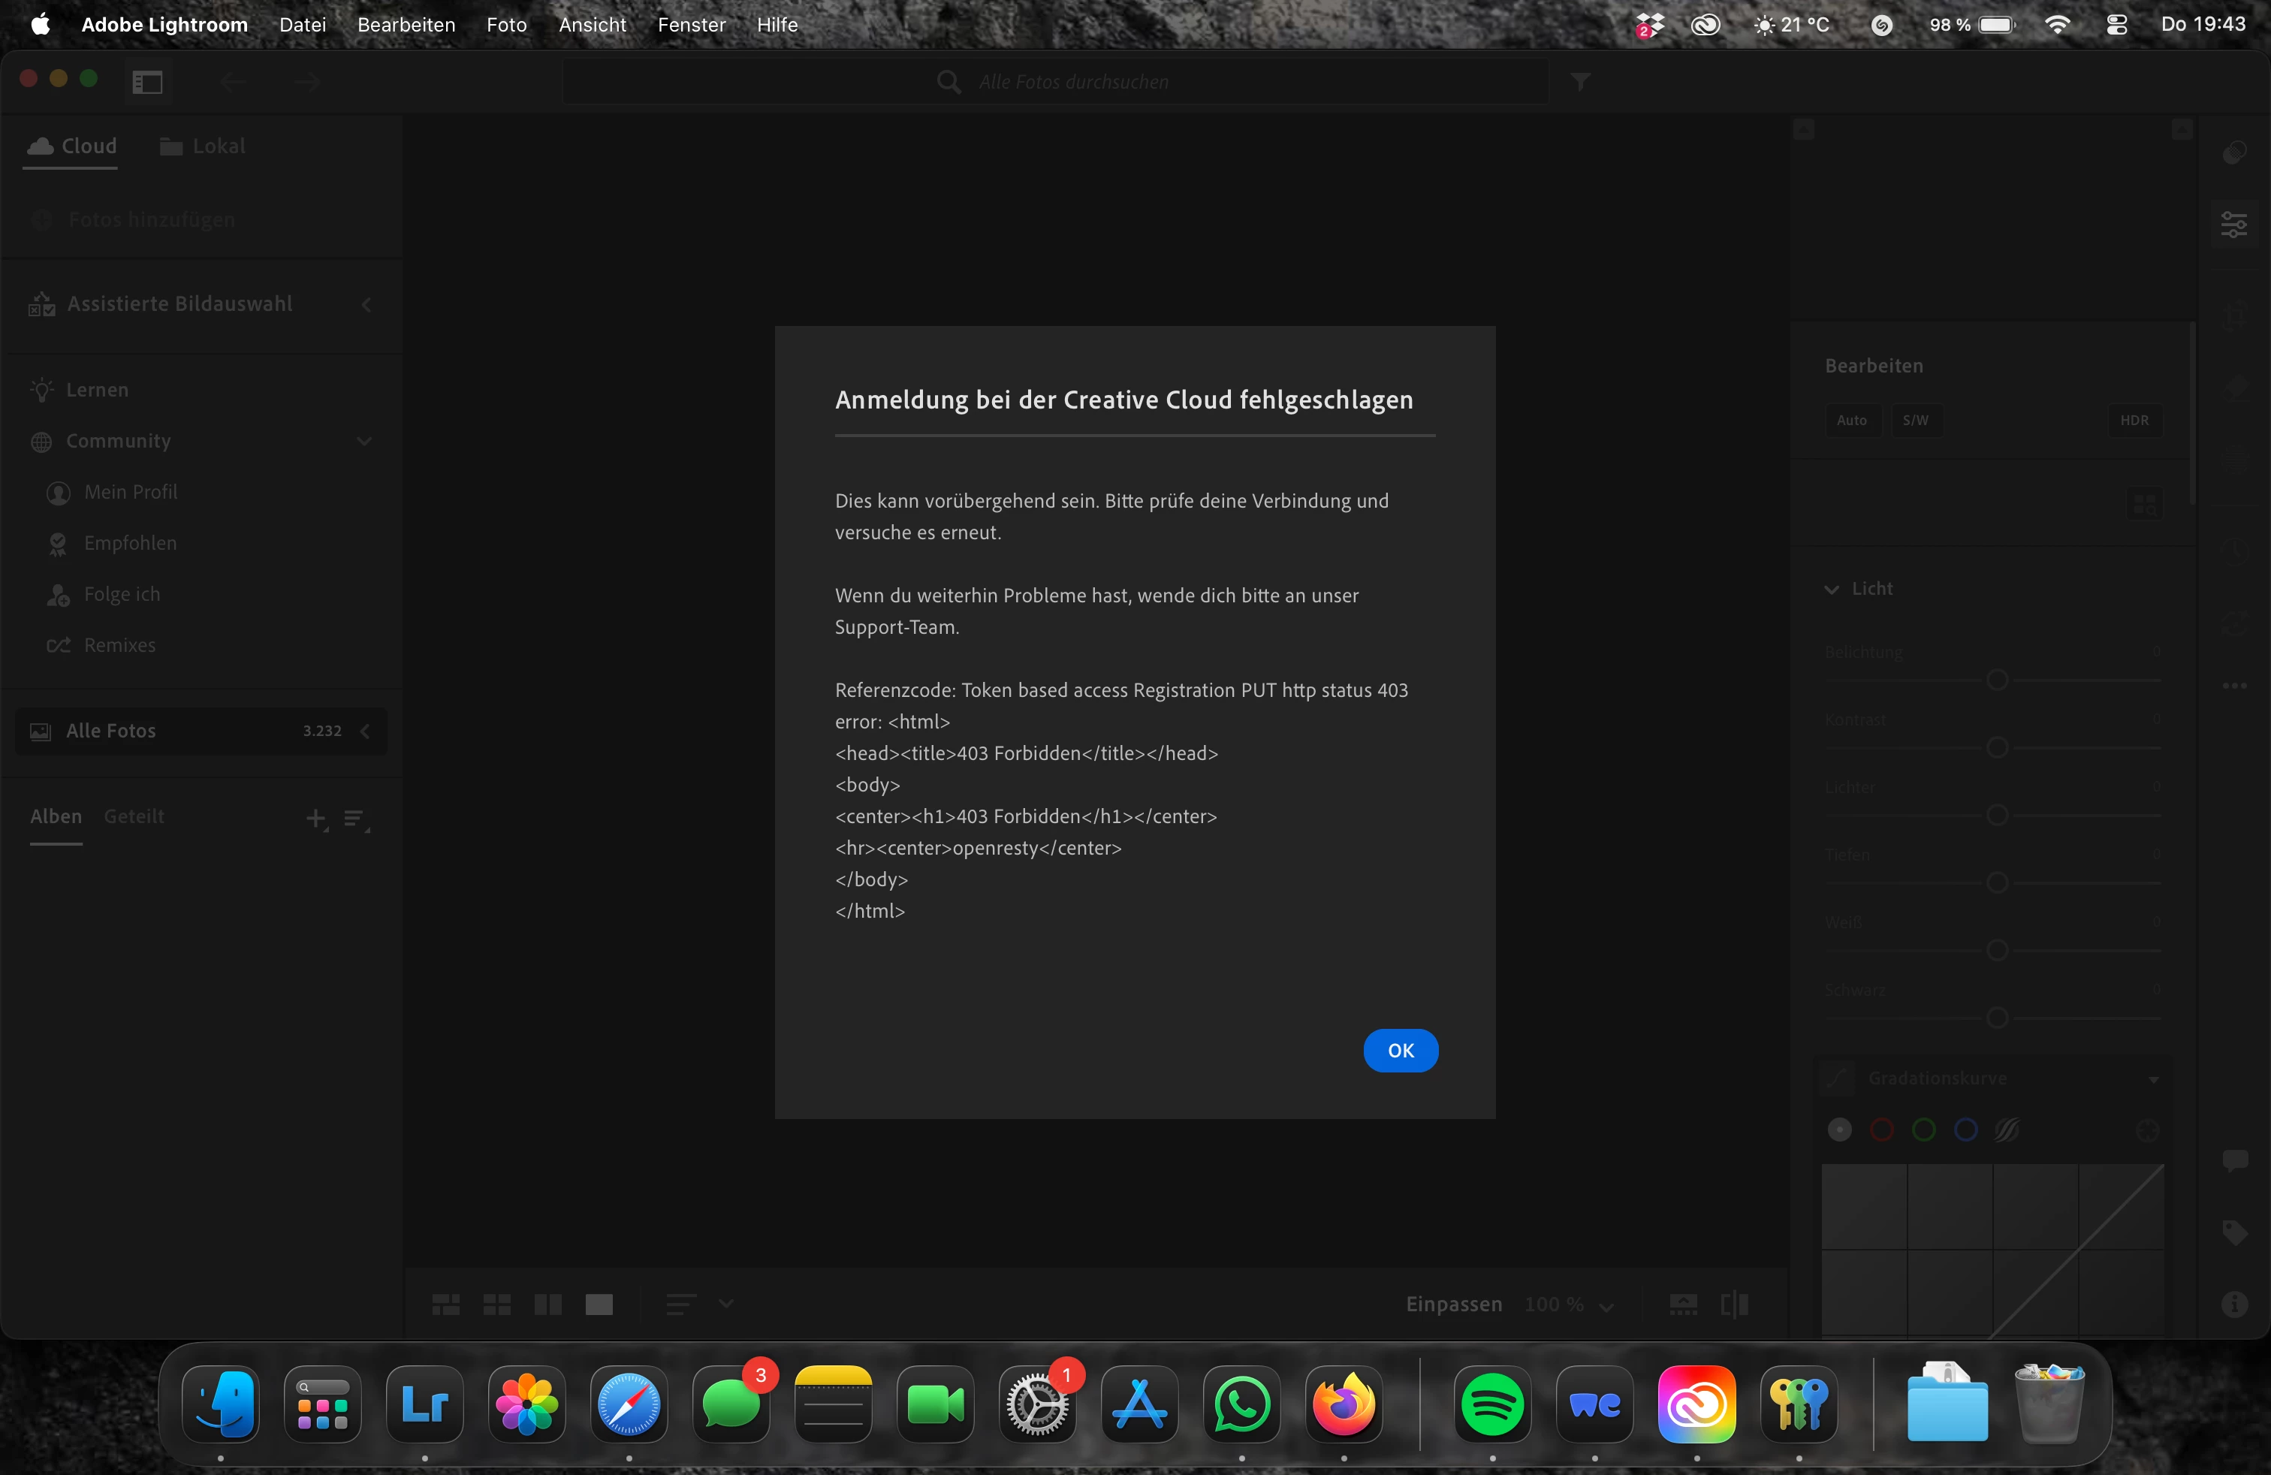Open Lightroom from the Dock
2271x1475 pixels.
[424, 1404]
